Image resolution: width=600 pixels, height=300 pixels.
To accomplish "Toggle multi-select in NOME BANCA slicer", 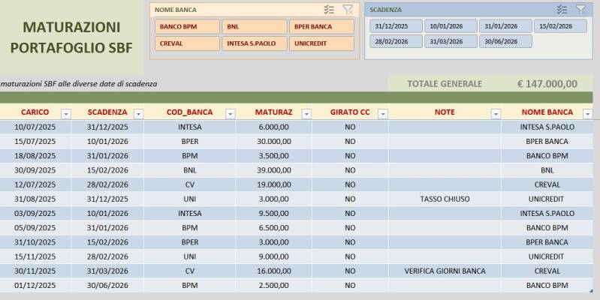I will (x=329, y=10).
